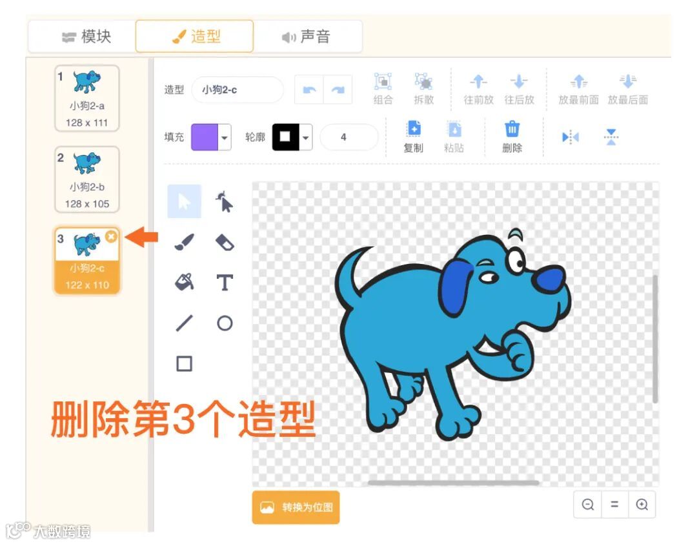
Task: Select costume thumbnail 小狗2-a
Action: coord(87,98)
